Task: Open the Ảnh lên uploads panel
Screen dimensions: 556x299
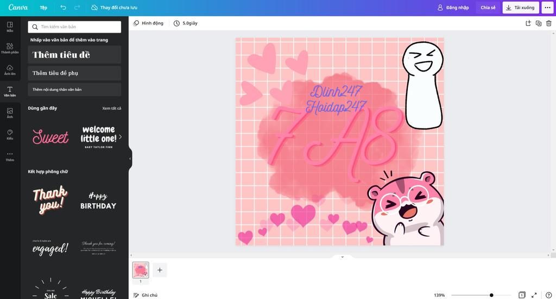Action: [x=10, y=70]
